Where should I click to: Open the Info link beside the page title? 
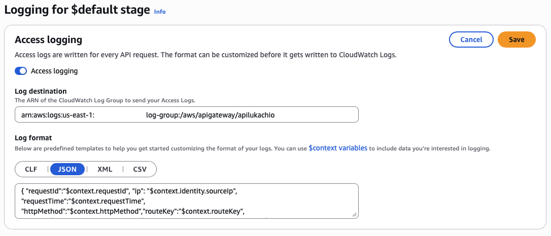[160, 11]
